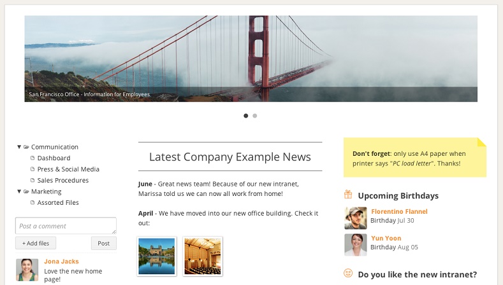Switch to the second carousel slide dot
Screen dimensions: 503x285
pyautogui.click(x=255, y=116)
